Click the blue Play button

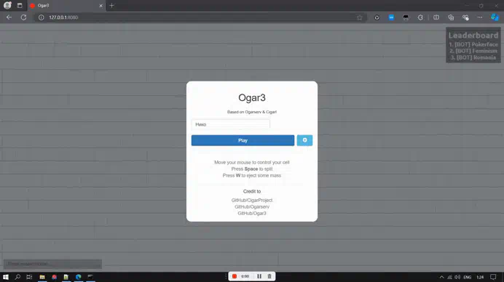(243, 140)
